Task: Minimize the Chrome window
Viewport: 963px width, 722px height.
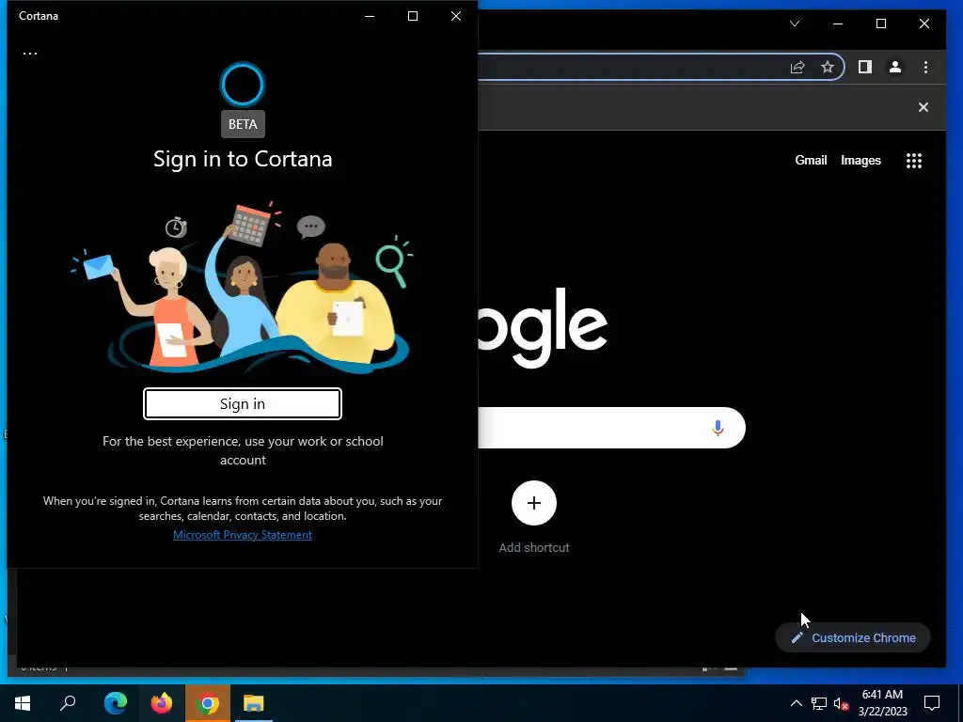Action: pyautogui.click(x=838, y=24)
